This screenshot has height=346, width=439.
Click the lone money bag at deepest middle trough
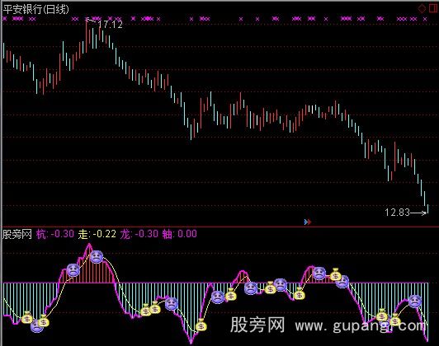tap(201, 325)
